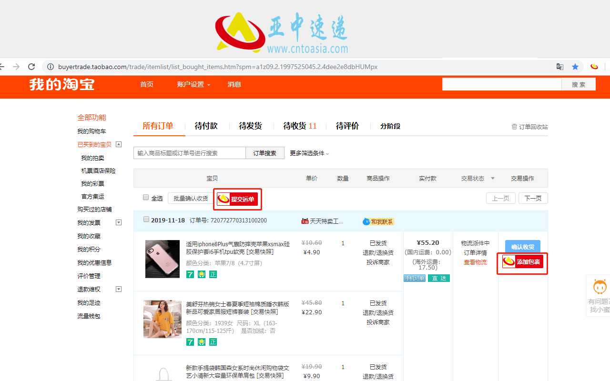The image size is (610, 381).
Task: Switch to the 待收货 tab
Action: (x=300, y=126)
